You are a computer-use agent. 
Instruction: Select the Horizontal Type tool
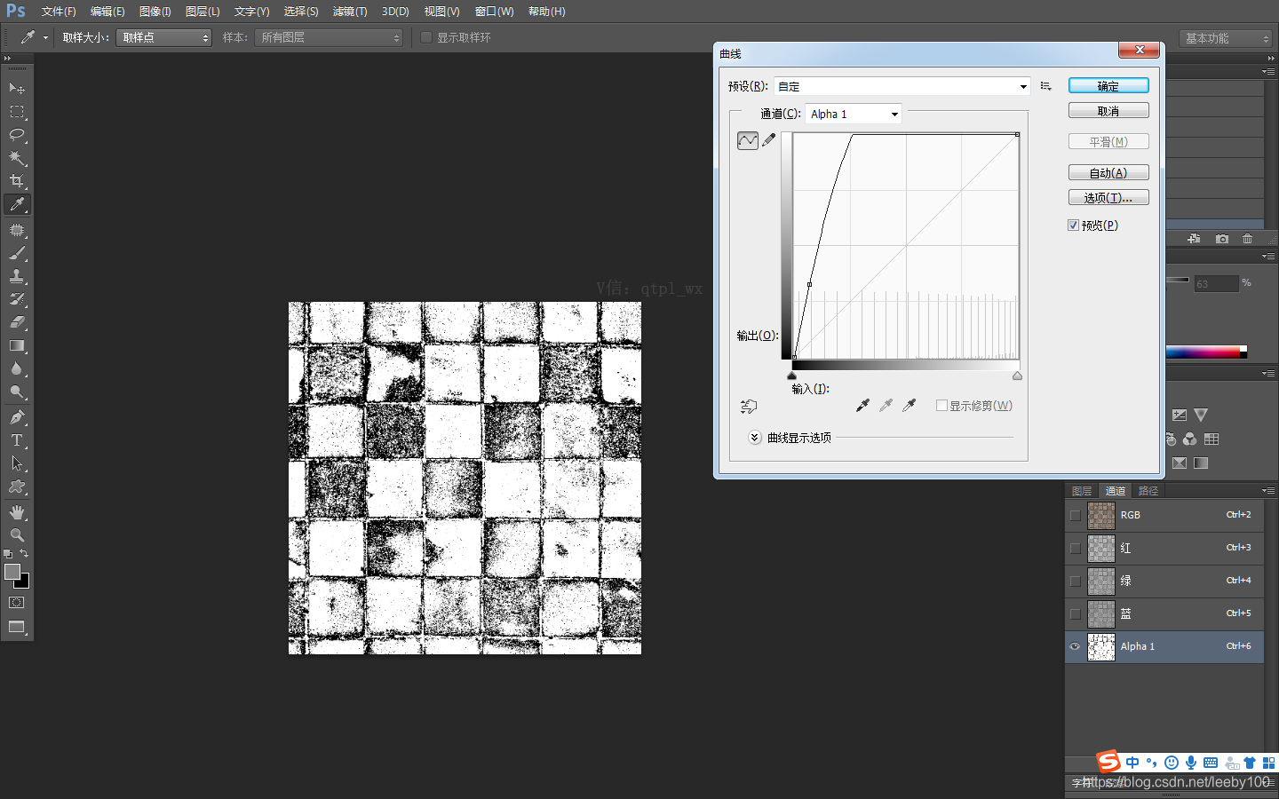pos(17,440)
